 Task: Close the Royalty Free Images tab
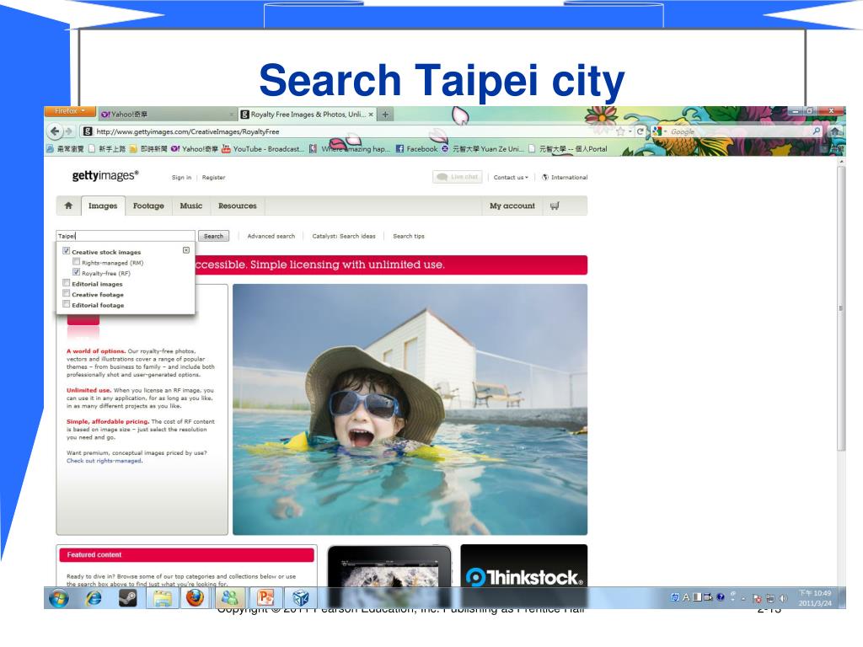[371, 115]
